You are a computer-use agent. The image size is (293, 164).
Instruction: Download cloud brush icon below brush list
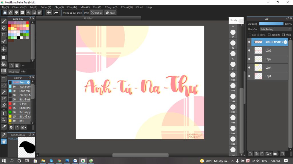11,128
